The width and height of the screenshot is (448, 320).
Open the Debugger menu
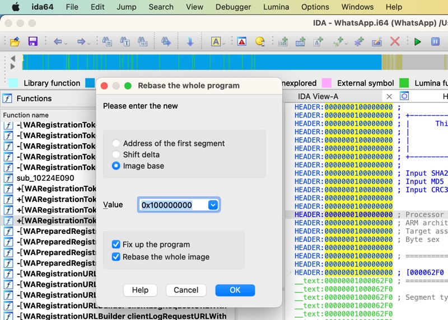click(233, 7)
